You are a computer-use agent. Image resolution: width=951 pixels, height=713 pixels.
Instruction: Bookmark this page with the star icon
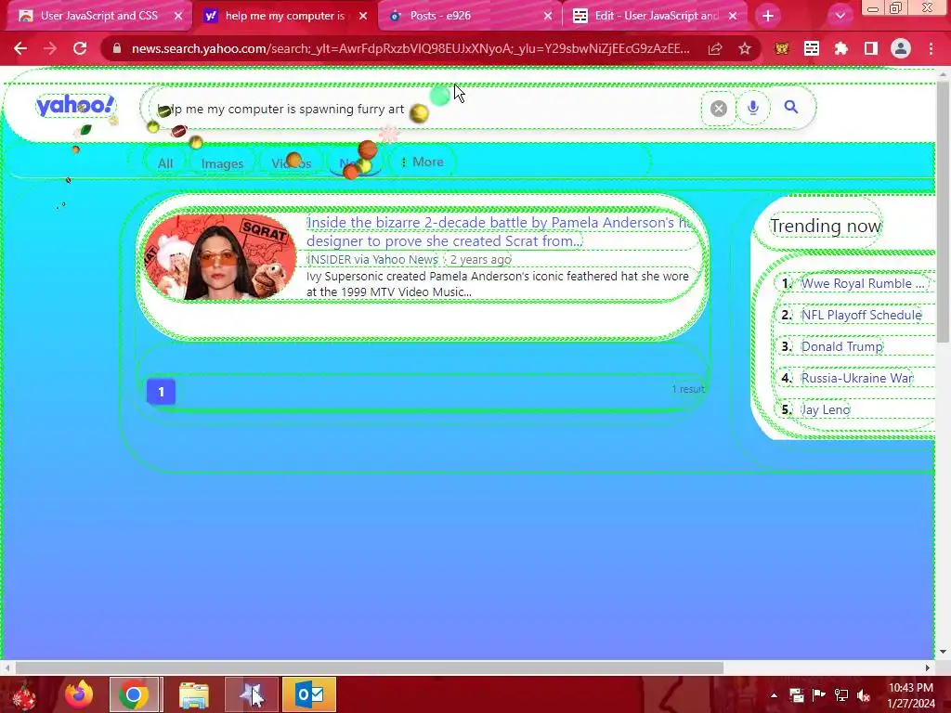[745, 48]
